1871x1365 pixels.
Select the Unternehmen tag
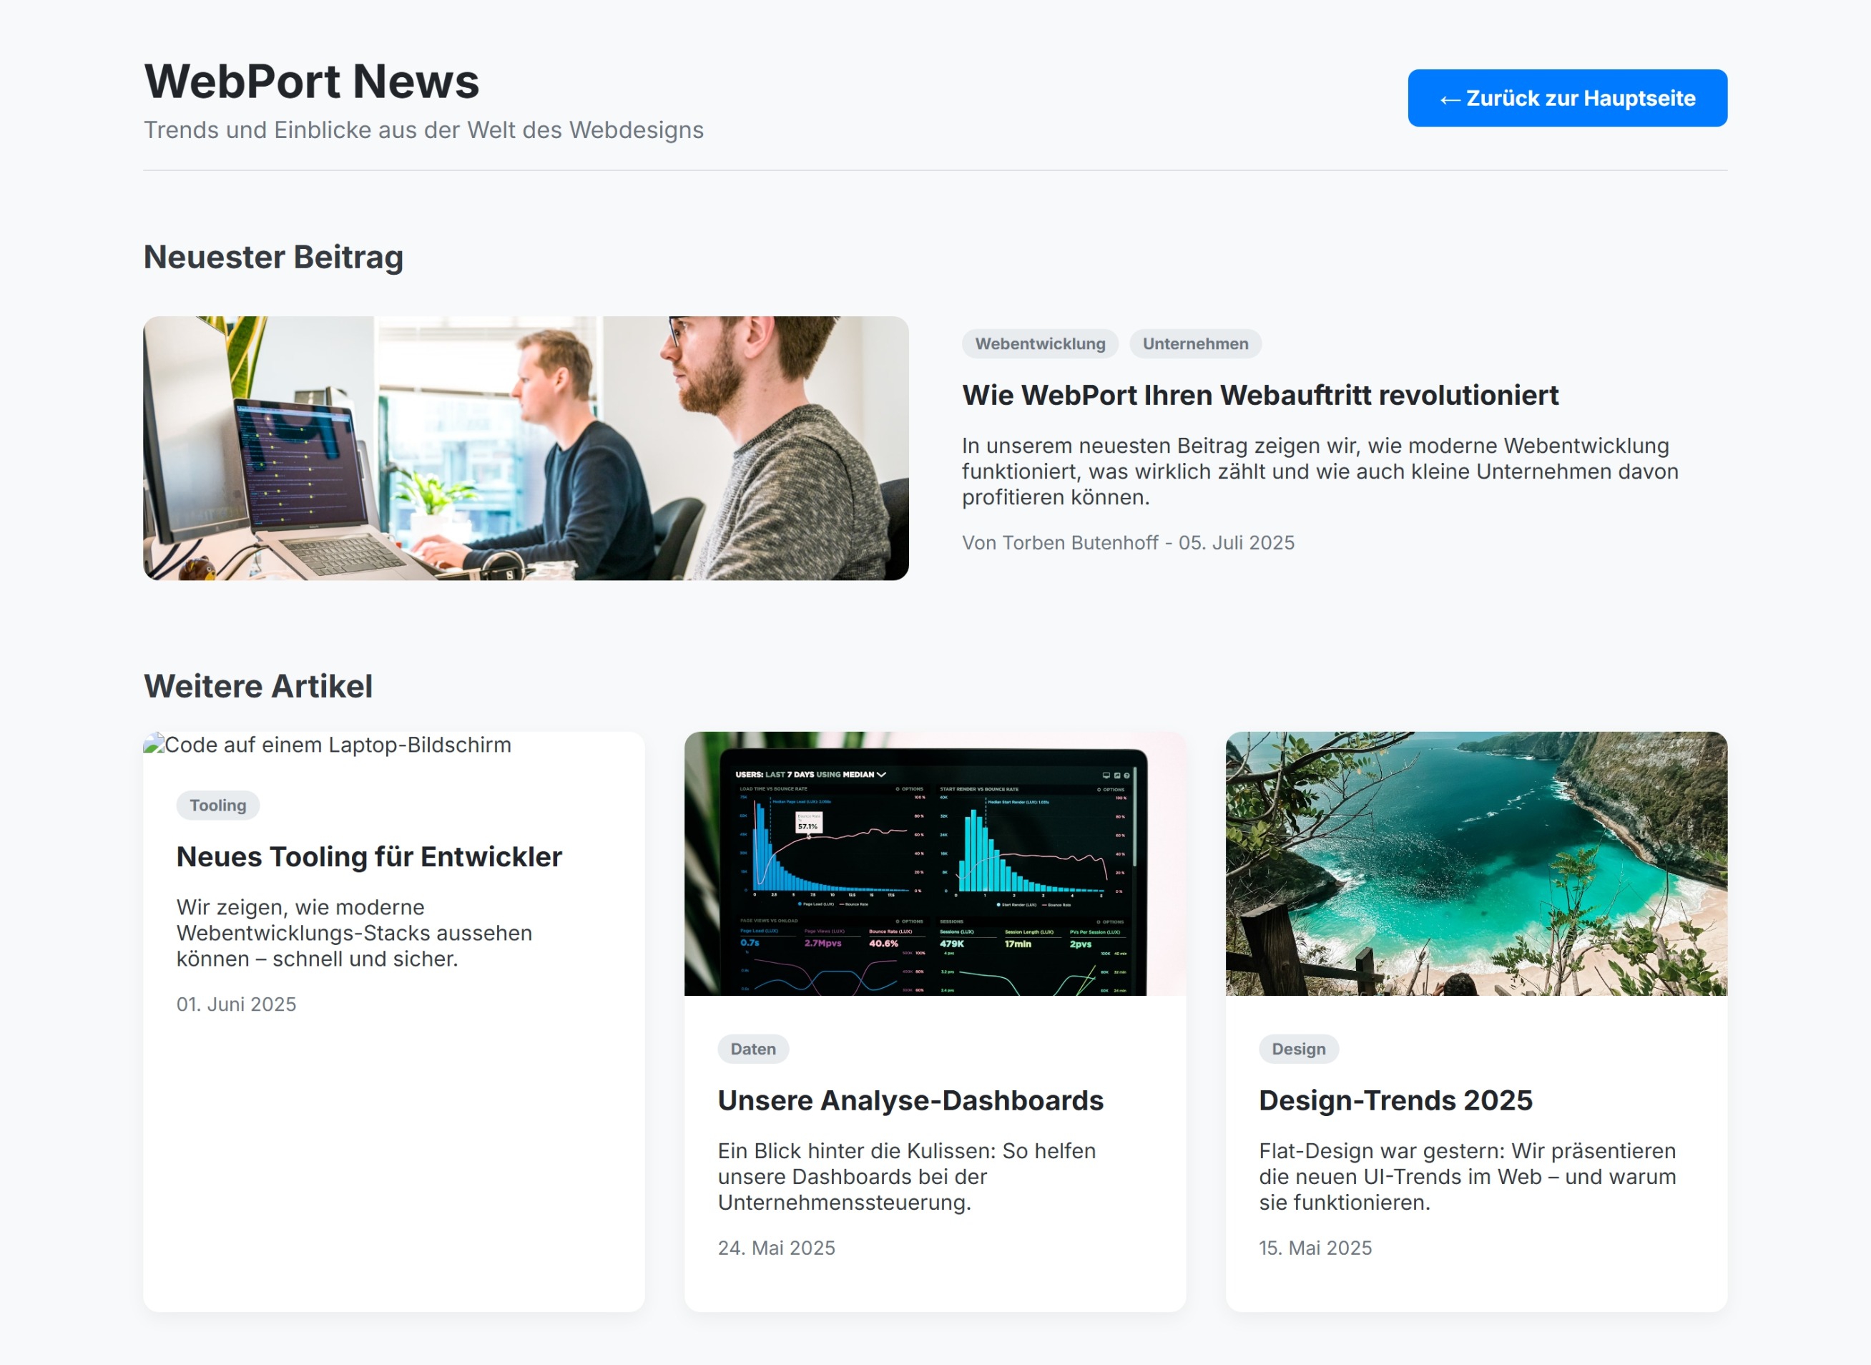click(x=1195, y=343)
